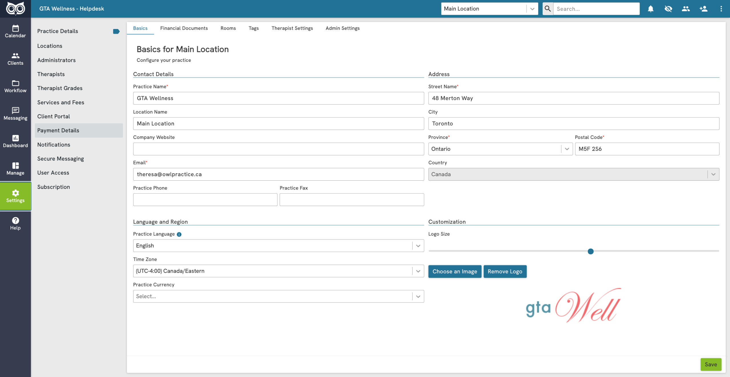Screen dimensions: 730x377
Task: Open the Therapist Settings tab
Action: coord(292,28)
